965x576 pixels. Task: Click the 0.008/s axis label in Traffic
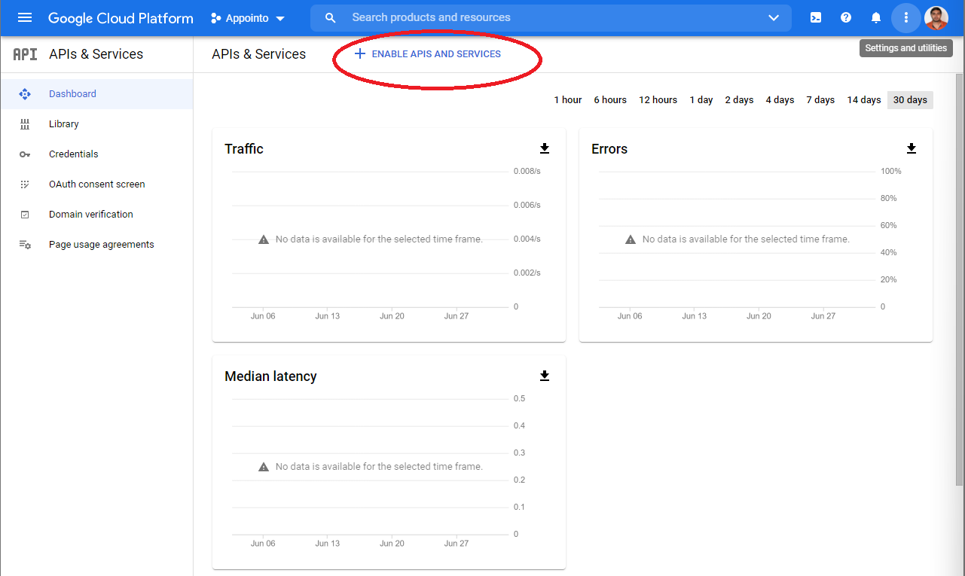pyautogui.click(x=527, y=171)
